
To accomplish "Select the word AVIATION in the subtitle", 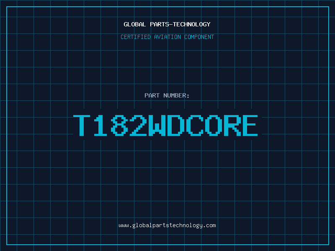I will [x=167, y=37].
